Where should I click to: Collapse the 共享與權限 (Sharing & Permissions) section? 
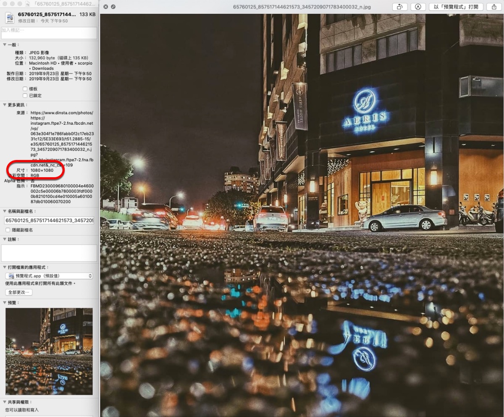click(x=5, y=402)
